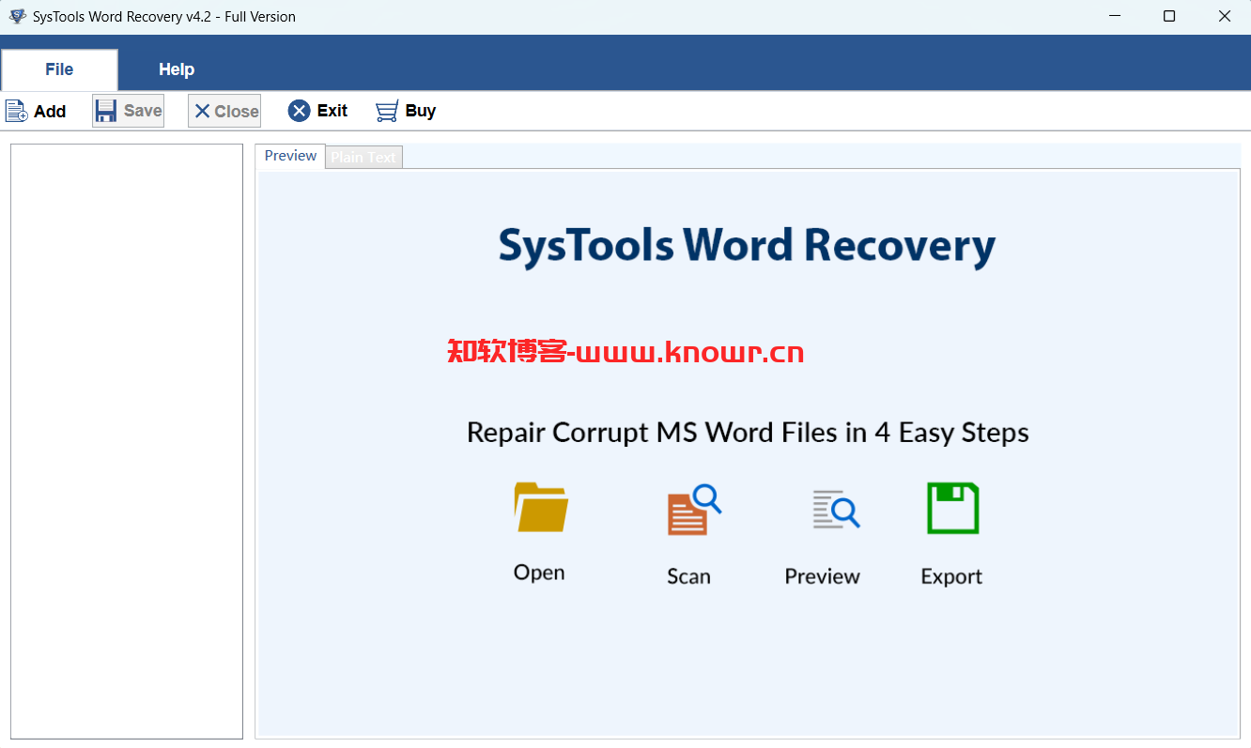
Task: Minimize the Word Recovery window
Action: [x=1114, y=16]
